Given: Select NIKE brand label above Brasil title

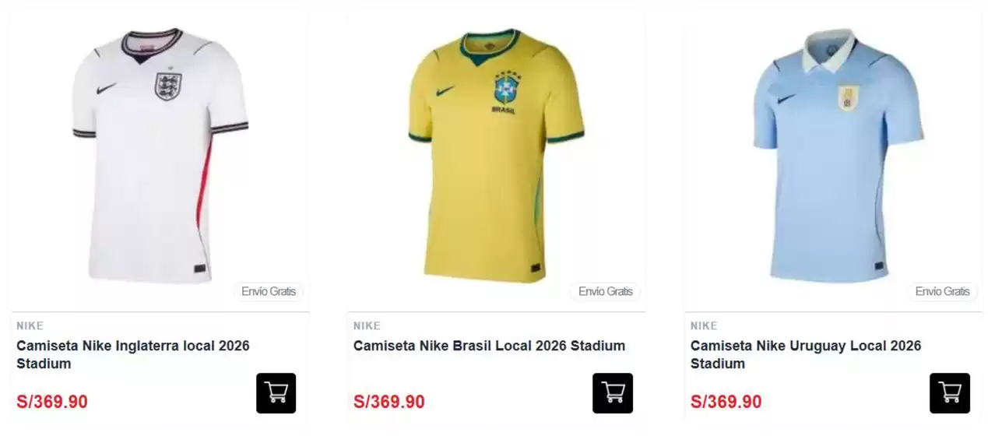Looking at the screenshot, I should pyautogui.click(x=367, y=325).
